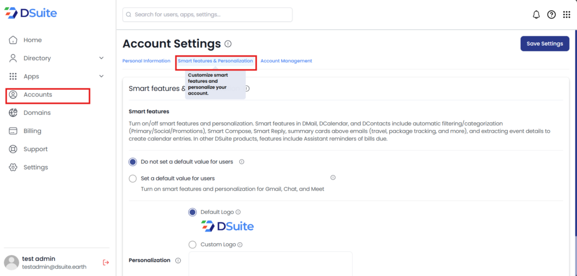Select the Default Logo radio option
The width and height of the screenshot is (577, 276).
coord(193,212)
